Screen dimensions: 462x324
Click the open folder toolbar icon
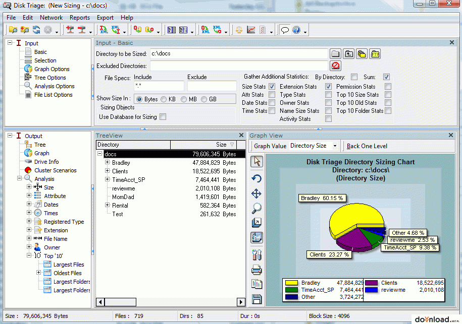(13, 30)
